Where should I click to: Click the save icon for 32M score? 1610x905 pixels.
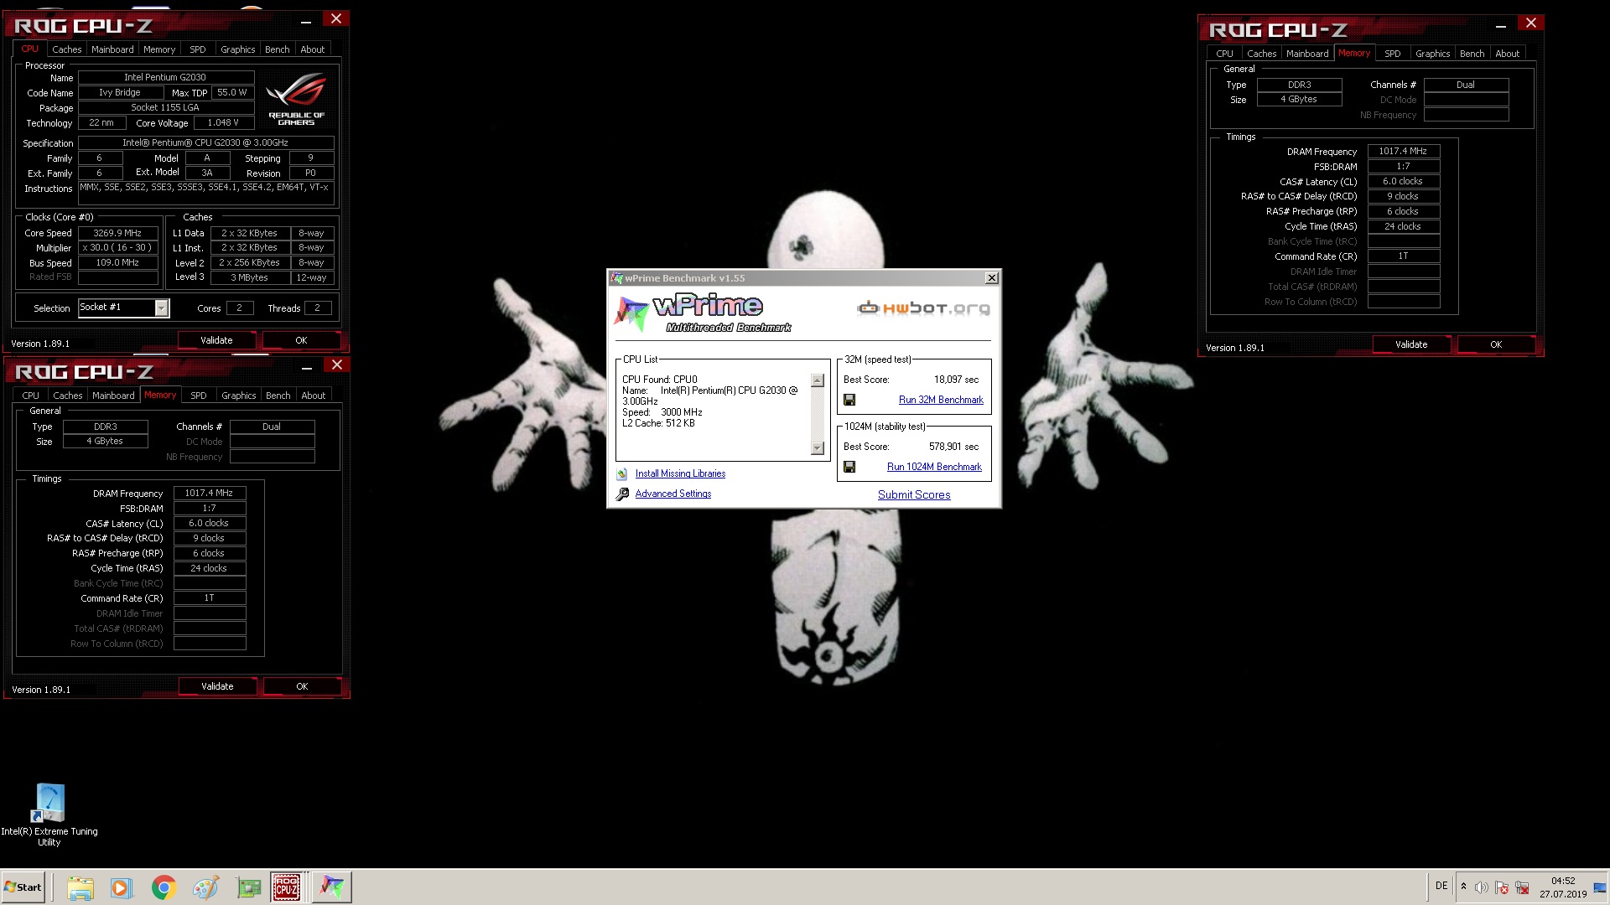(x=849, y=400)
